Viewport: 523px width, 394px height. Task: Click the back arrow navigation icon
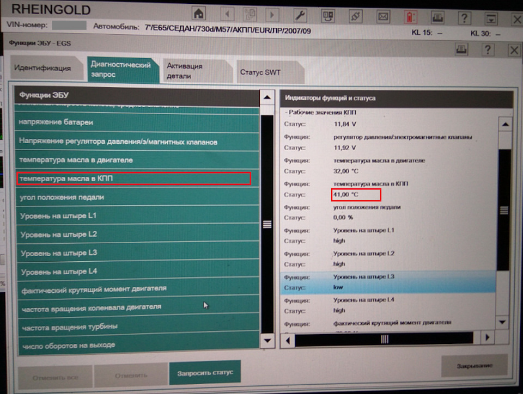[x=227, y=14]
